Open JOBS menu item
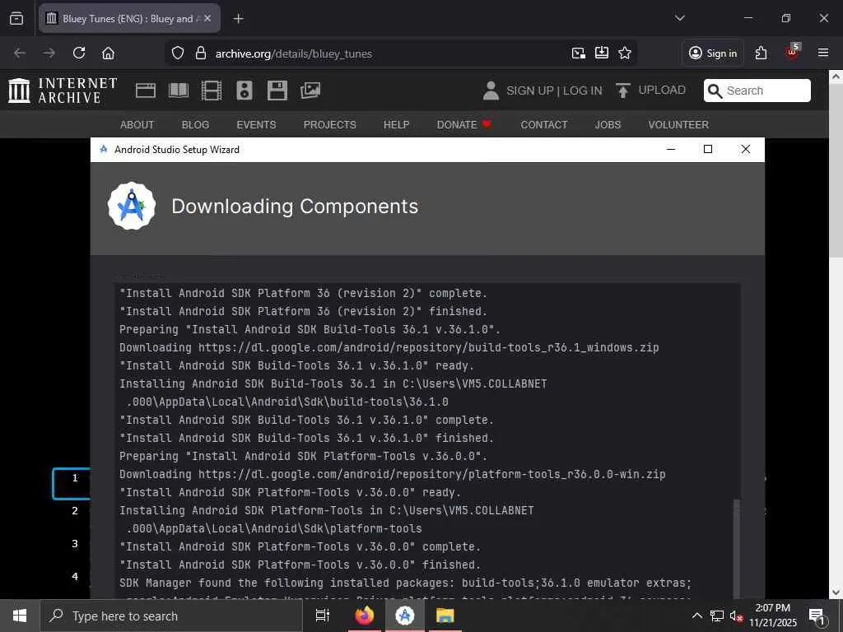843x632 pixels. (608, 125)
